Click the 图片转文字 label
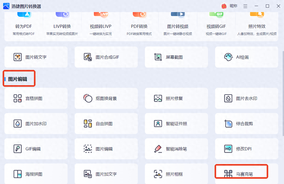 coord(36,57)
